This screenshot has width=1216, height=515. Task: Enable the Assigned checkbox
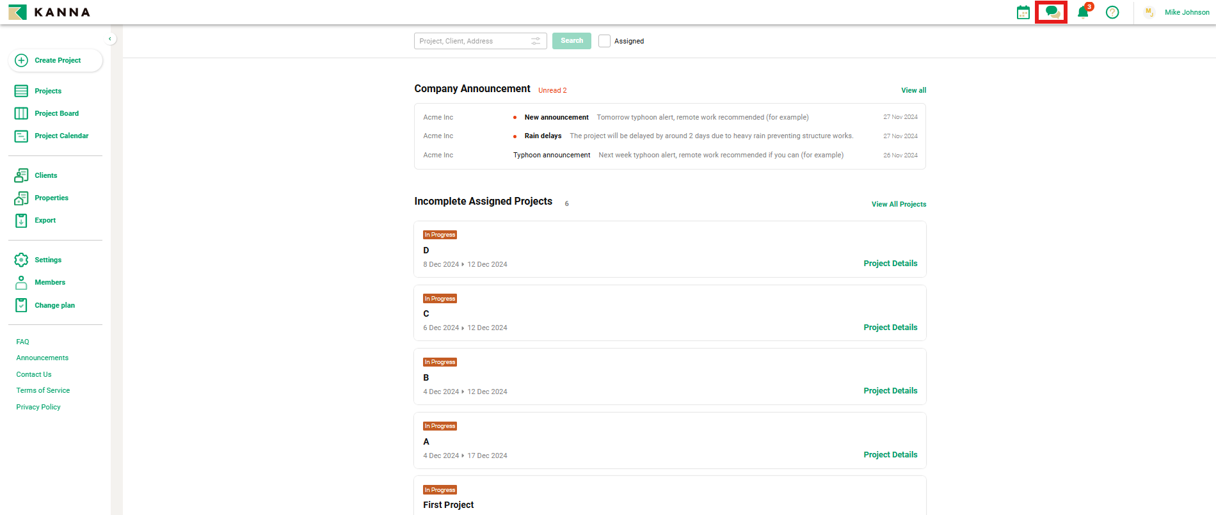click(x=604, y=41)
